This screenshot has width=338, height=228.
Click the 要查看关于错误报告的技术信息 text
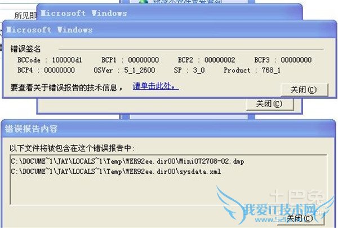pyautogui.click(x=66, y=87)
